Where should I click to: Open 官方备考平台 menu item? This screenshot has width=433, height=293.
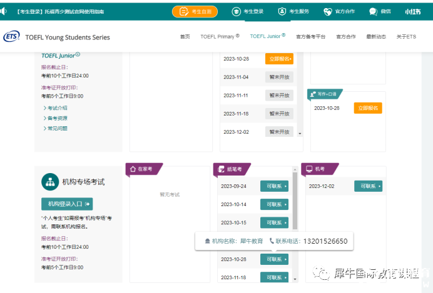click(310, 37)
